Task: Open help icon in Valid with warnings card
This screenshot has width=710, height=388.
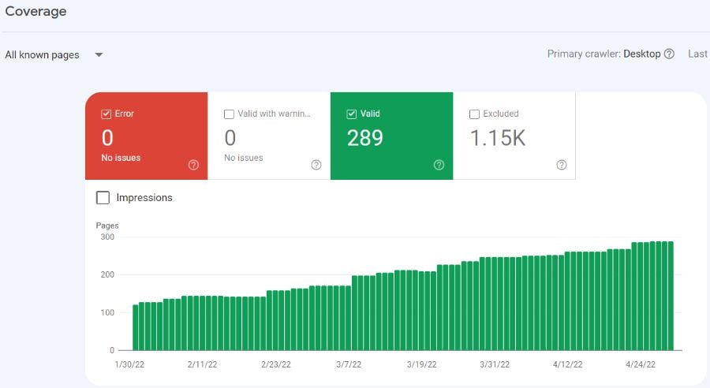Action: tap(316, 165)
